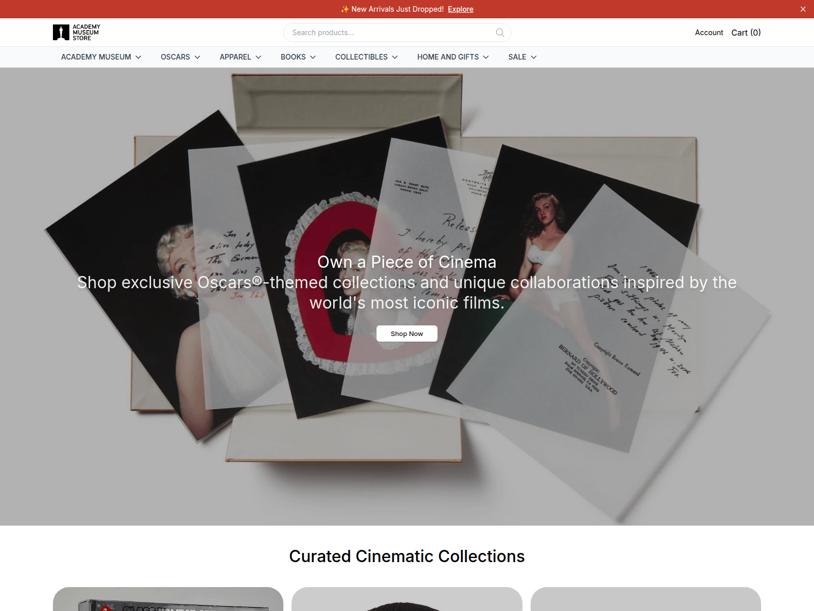
Task: Click the search magnifier icon
Action: tap(500, 33)
